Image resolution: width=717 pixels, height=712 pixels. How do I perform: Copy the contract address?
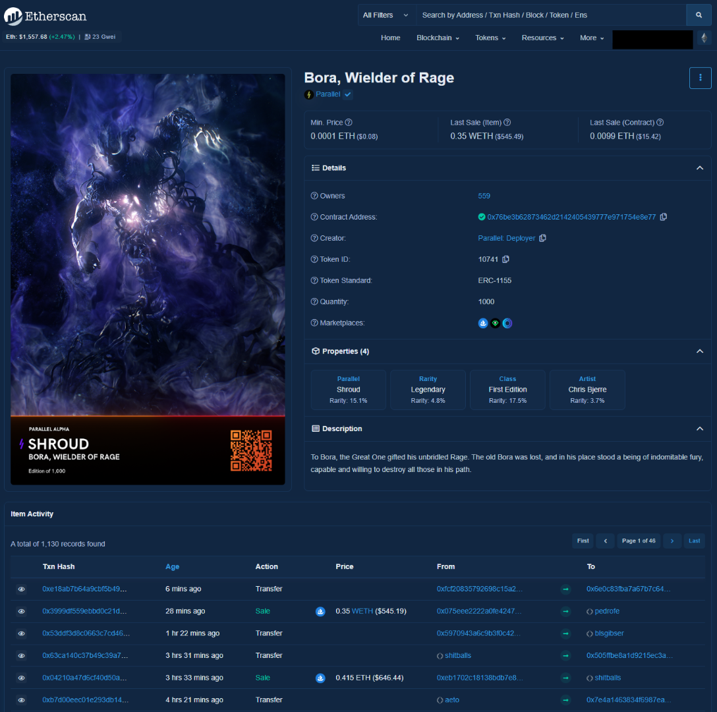tap(664, 217)
